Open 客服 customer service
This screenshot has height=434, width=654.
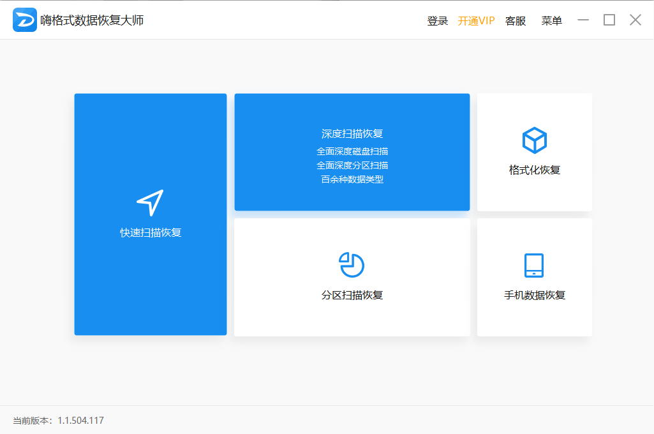point(516,21)
